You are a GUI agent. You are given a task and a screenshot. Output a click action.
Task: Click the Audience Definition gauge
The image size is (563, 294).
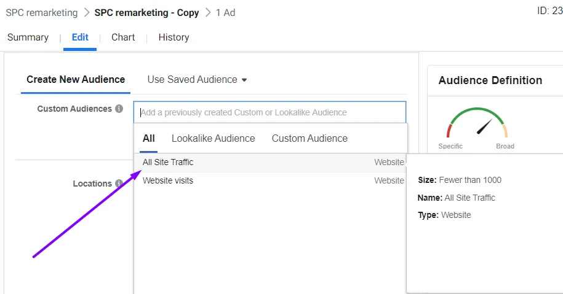coord(477,123)
